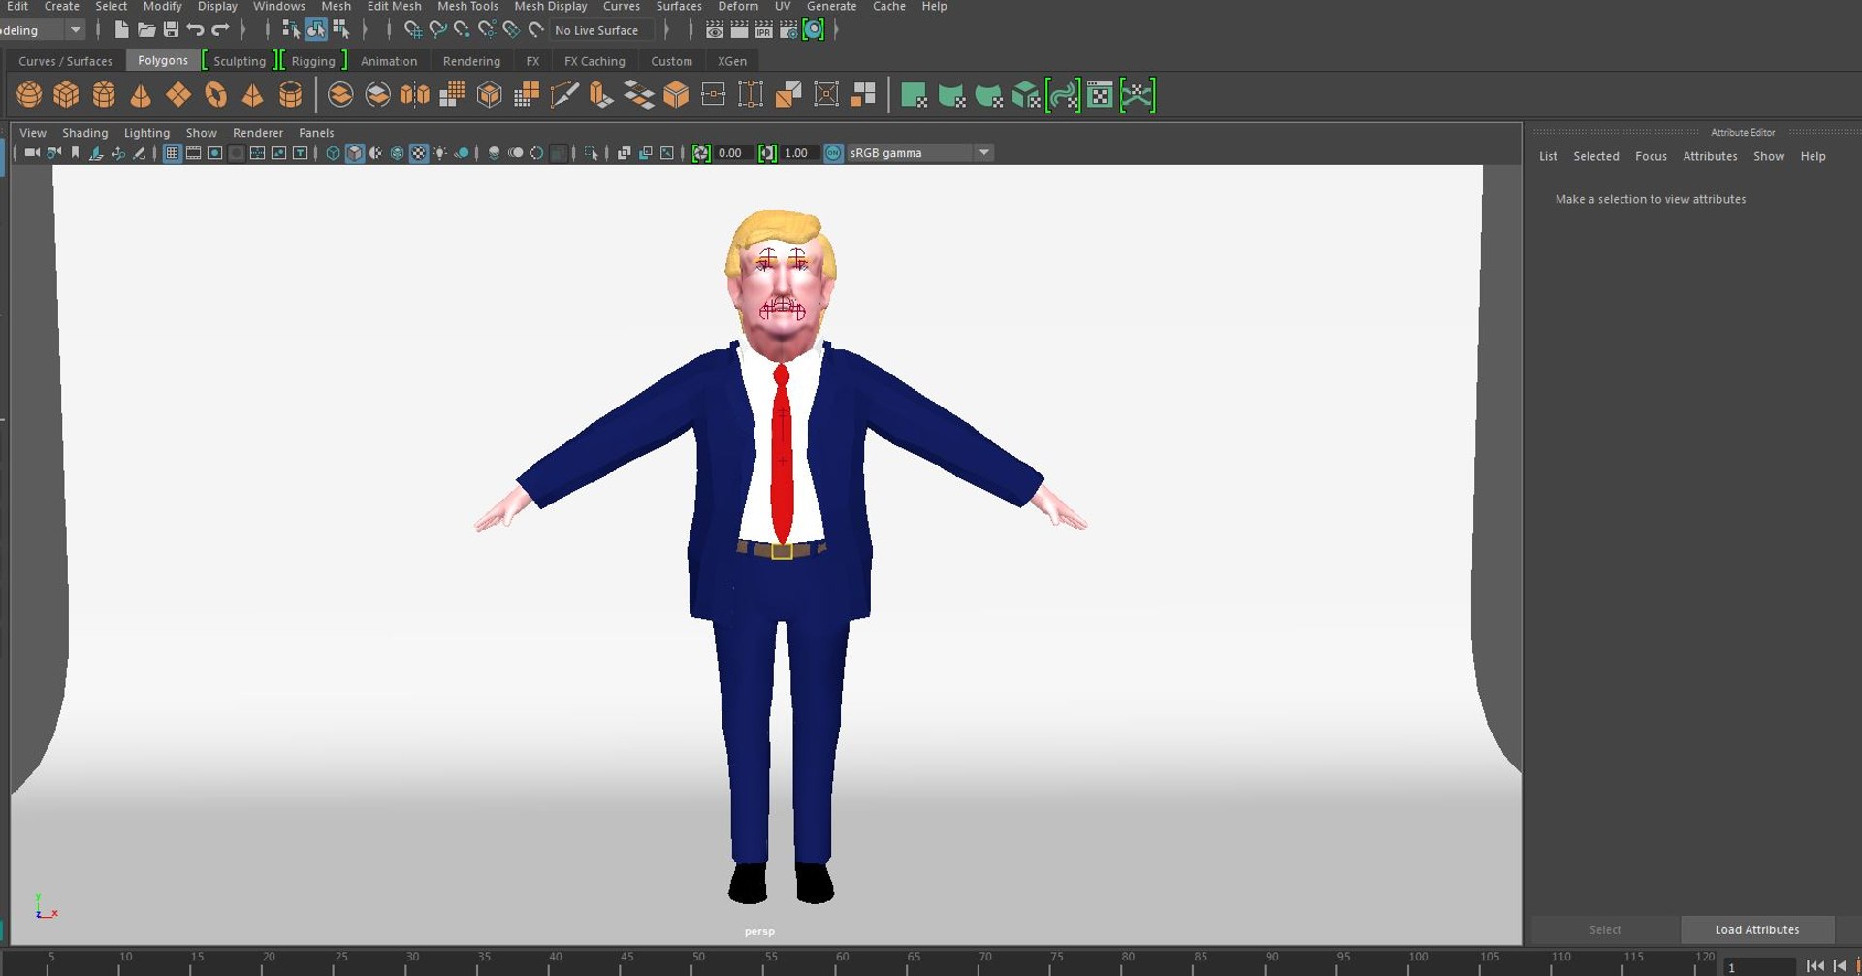The height and width of the screenshot is (976, 1862).
Task: Toggle the film gate display
Action: point(193,152)
